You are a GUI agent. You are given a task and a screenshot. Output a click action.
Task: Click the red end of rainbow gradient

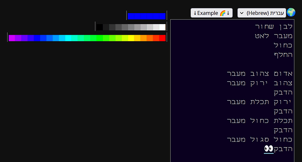pos(162,38)
